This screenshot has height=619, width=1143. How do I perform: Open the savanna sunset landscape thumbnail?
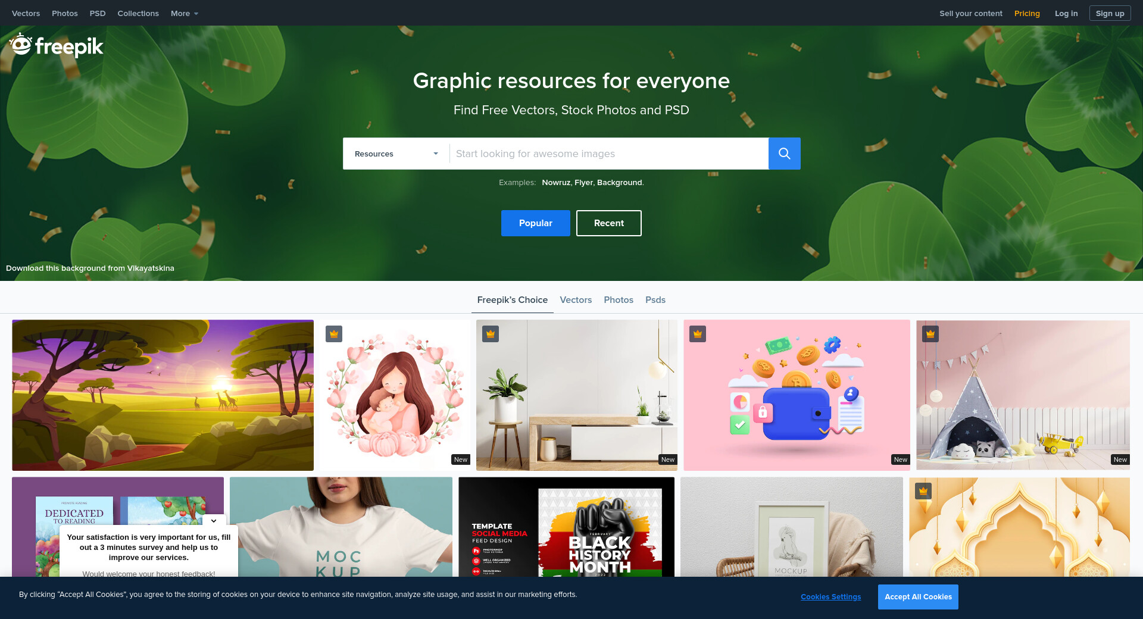click(163, 395)
